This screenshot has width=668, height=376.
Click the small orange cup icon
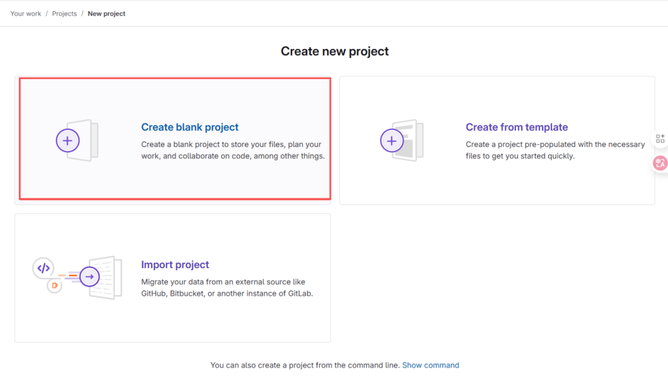pos(55,285)
